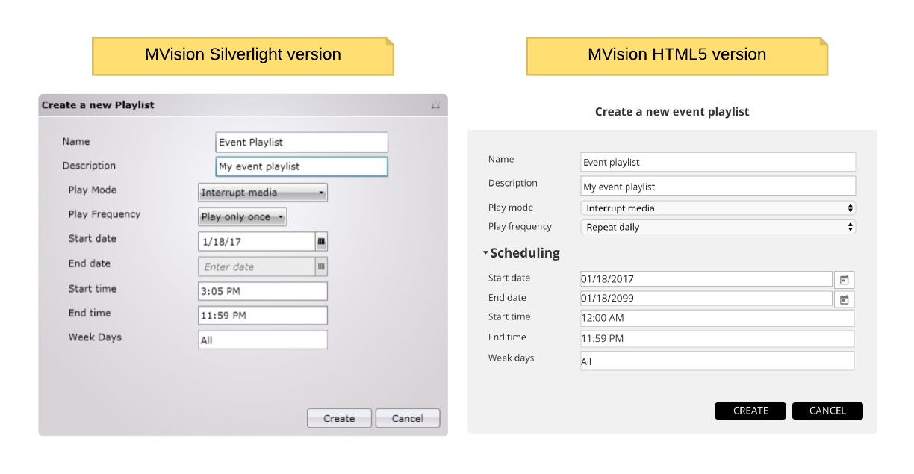Click Cancel button in Silverlight dialog
Screen dimensions: 914x474
tap(408, 419)
